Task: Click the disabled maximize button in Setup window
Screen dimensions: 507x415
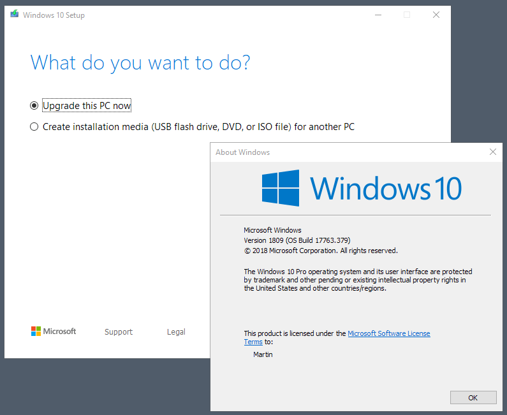Action: [x=407, y=15]
